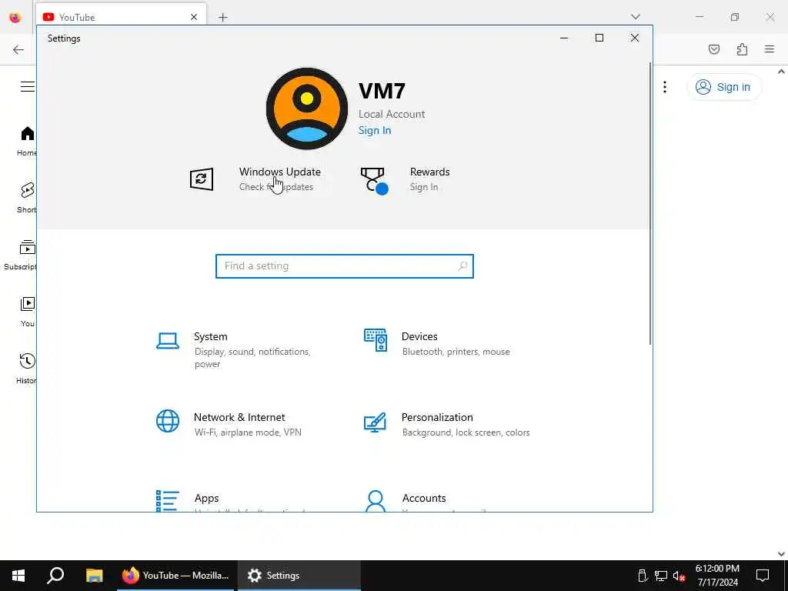Open File Explorer from taskbar
Screen dimensions: 788x591
[x=94, y=576]
